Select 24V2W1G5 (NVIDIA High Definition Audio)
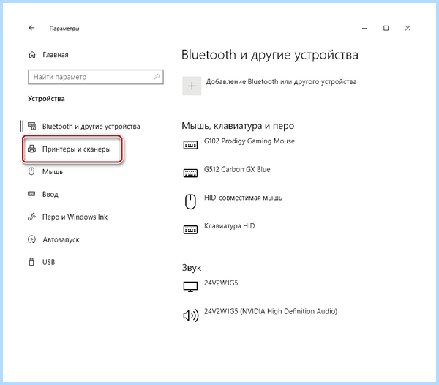 tap(271, 311)
